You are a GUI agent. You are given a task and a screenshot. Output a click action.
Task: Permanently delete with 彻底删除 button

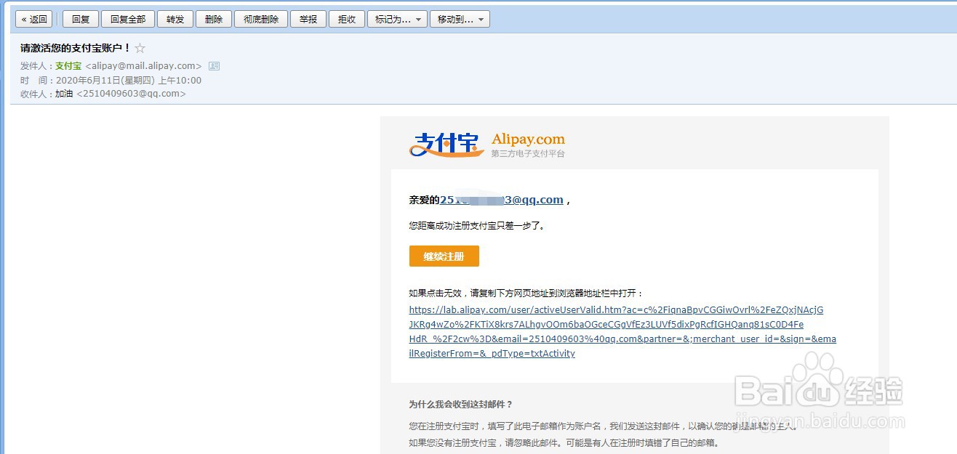261,20
